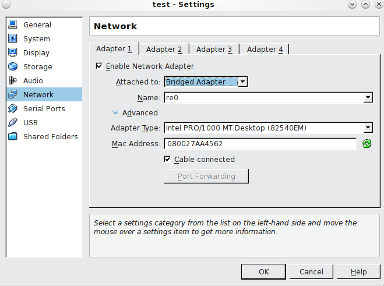Switch to the Adapter 2 tab
The width and height of the screenshot is (384, 286).
tap(164, 49)
